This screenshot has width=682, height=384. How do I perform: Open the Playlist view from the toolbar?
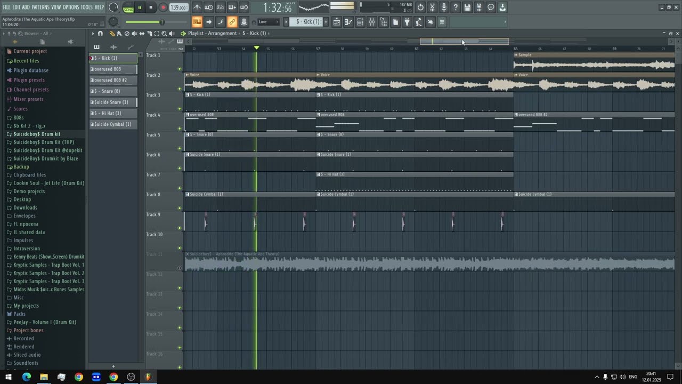click(x=337, y=22)
